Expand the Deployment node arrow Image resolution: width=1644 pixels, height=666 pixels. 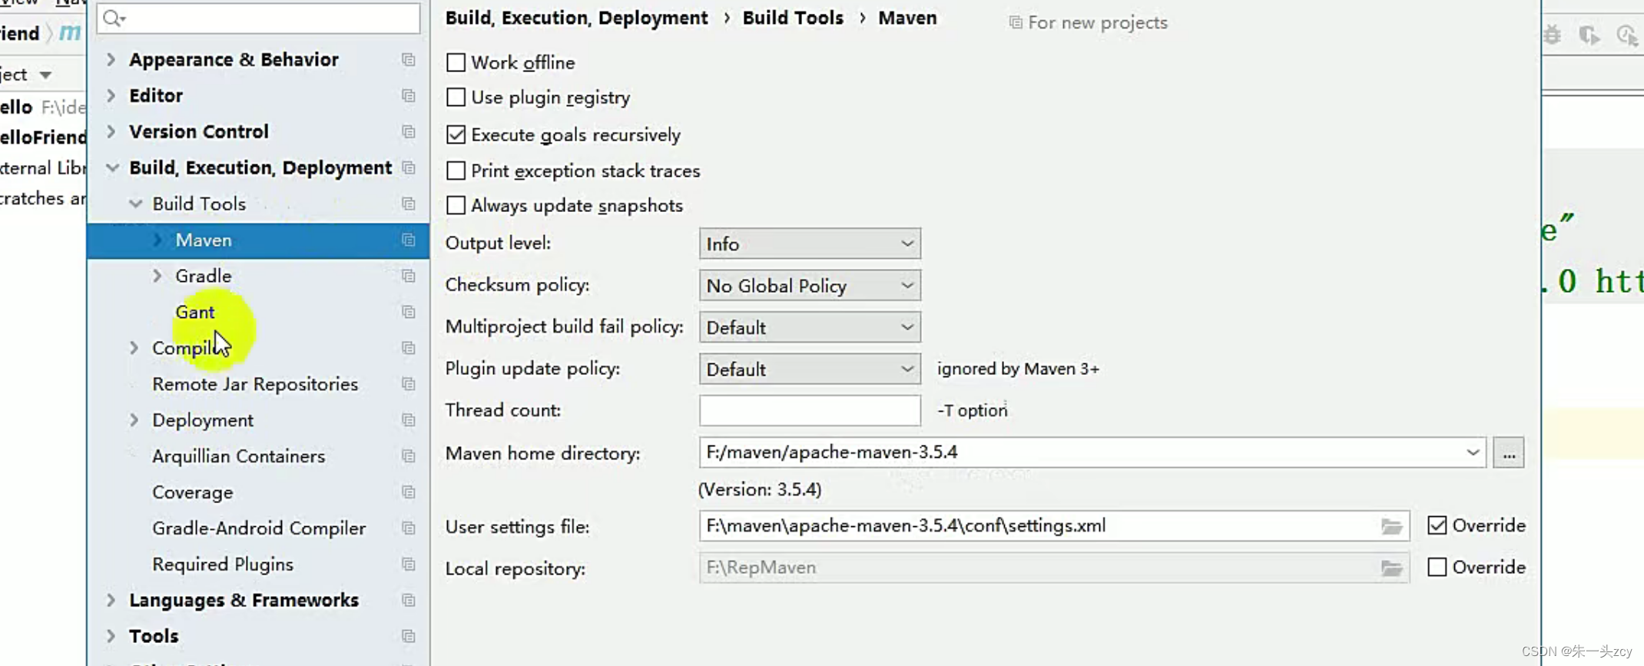134,420
